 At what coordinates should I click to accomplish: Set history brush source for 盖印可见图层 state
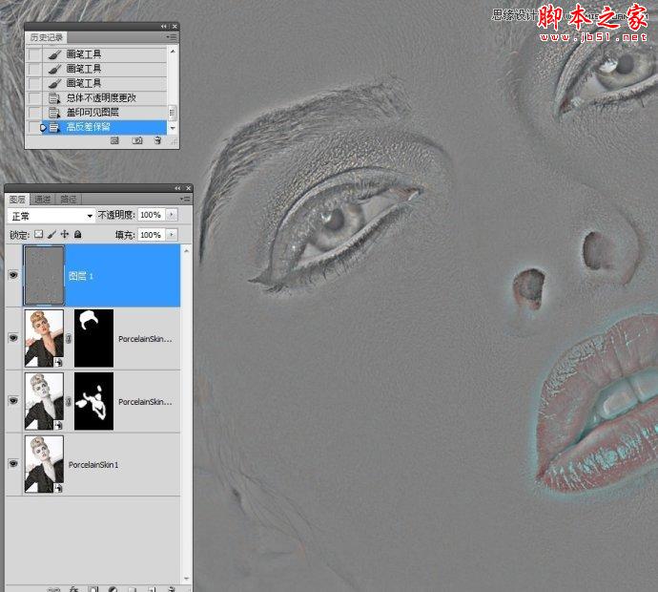[34, 113]
